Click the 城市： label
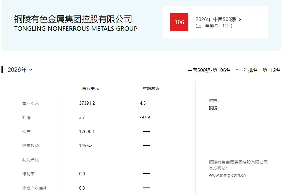The height and width of the screenshot is (194, 283). click(x=214, y=101)
